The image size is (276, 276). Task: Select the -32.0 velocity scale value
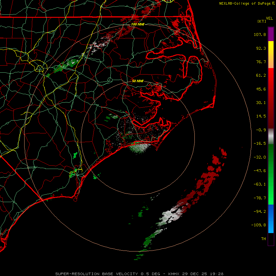tap(260, 157)
